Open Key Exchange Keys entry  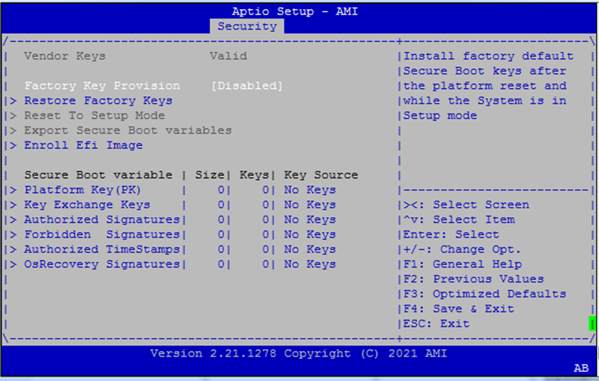(87, 205)
